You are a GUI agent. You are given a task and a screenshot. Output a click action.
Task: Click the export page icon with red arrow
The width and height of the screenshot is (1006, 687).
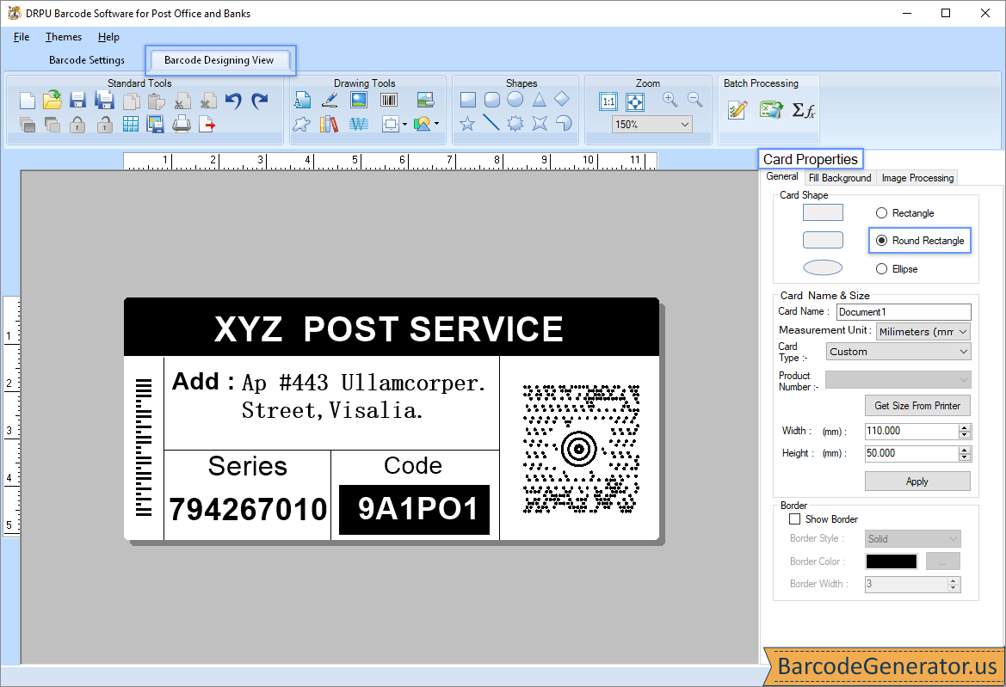[207, 124]
